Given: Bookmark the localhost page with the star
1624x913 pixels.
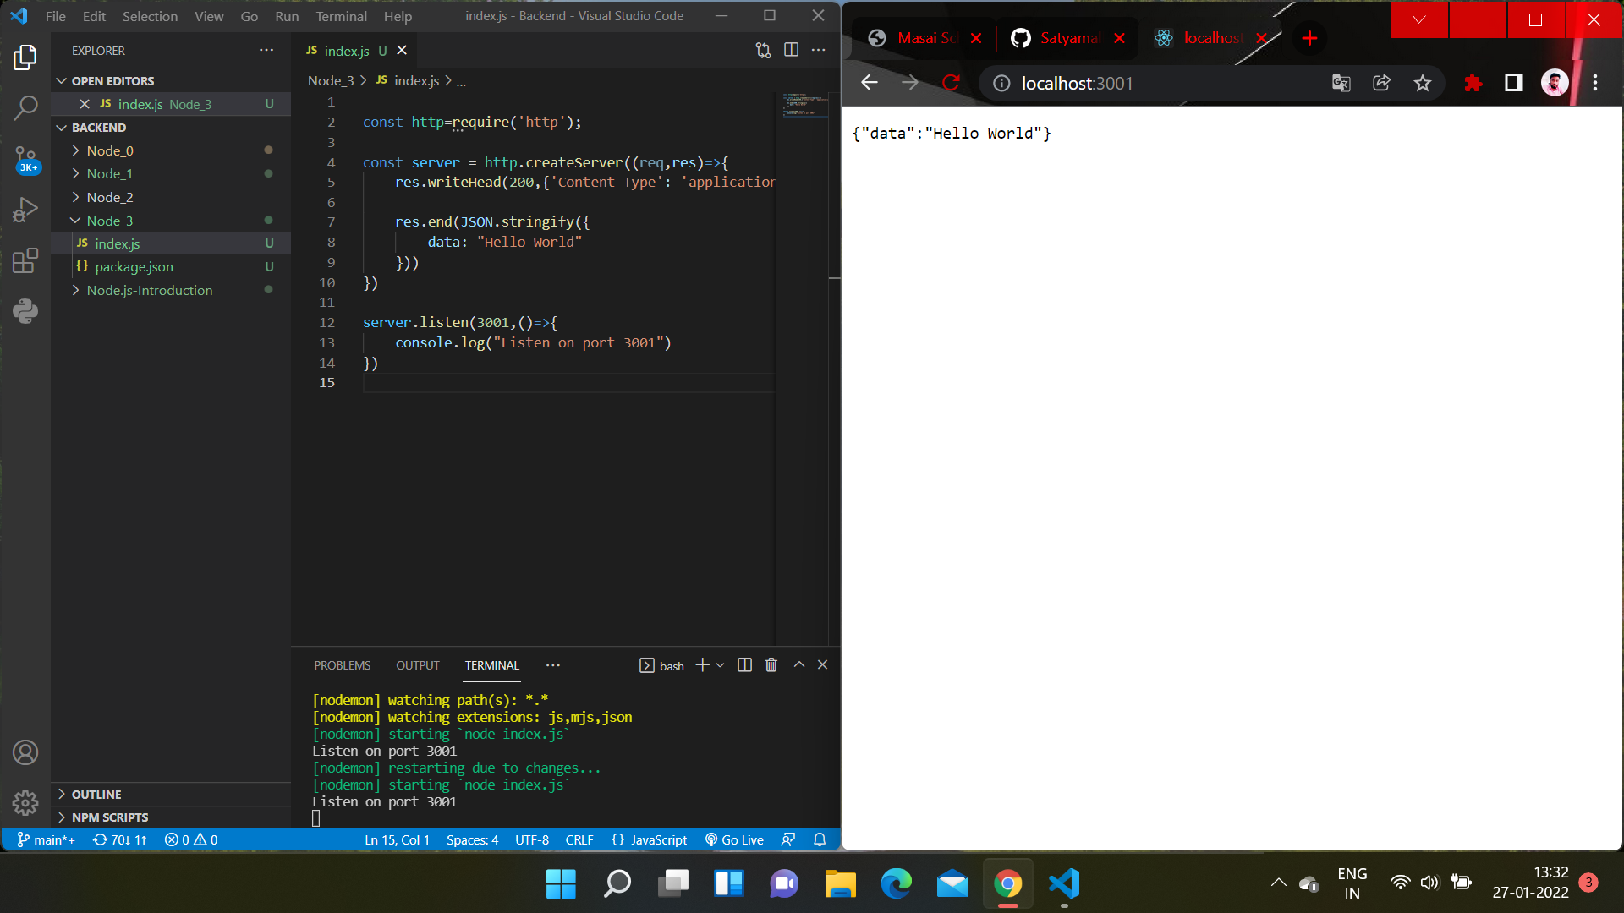Looking at the screenshot, I should pyautogui.click(x=1424, y=83).
